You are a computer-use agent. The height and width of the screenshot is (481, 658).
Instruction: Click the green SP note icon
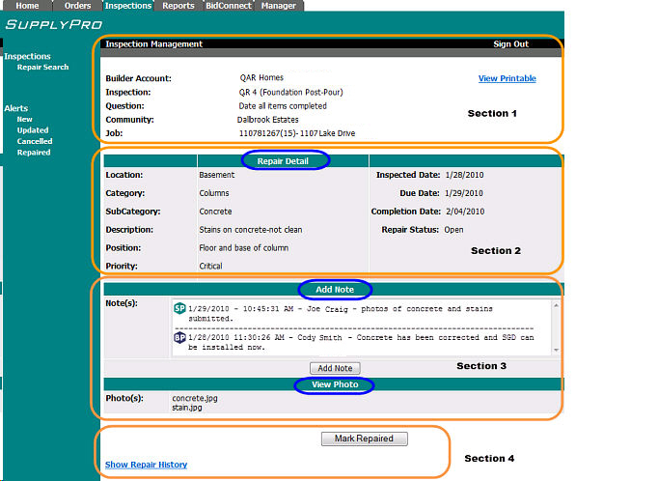pos(179,308)
